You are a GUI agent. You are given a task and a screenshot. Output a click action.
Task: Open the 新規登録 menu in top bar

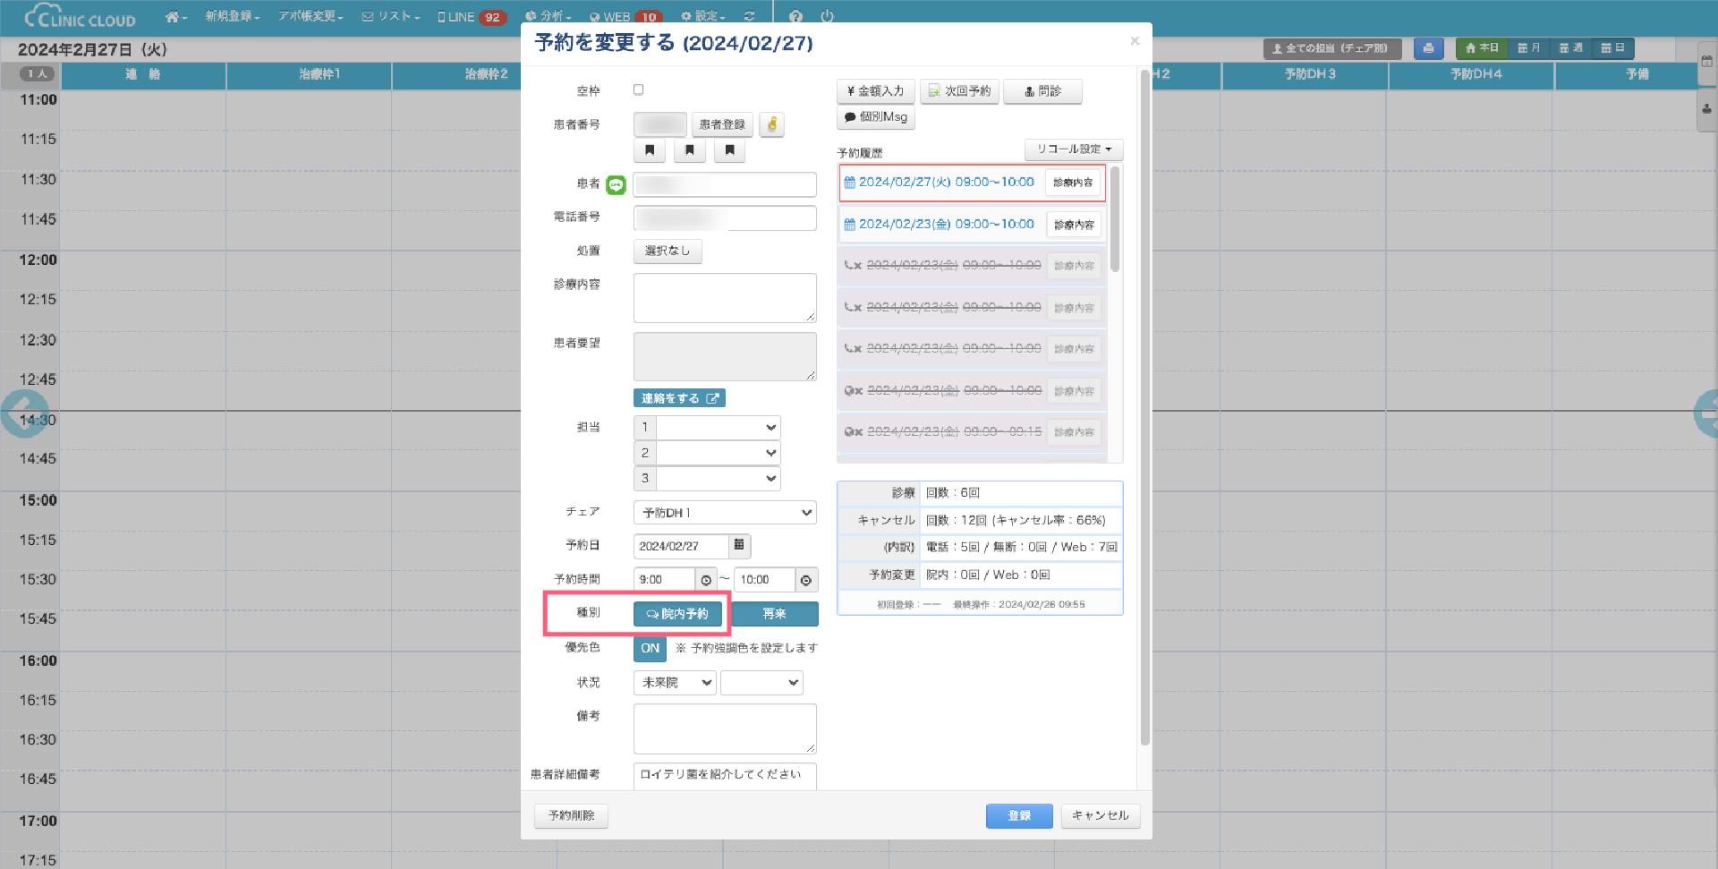pos(232,16)
